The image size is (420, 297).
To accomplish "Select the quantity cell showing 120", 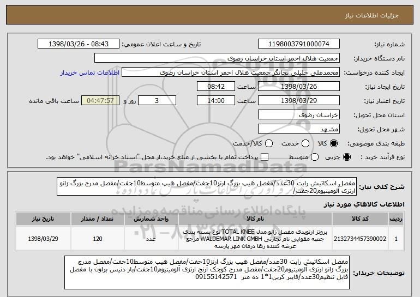I will click(x=98, y=239).
